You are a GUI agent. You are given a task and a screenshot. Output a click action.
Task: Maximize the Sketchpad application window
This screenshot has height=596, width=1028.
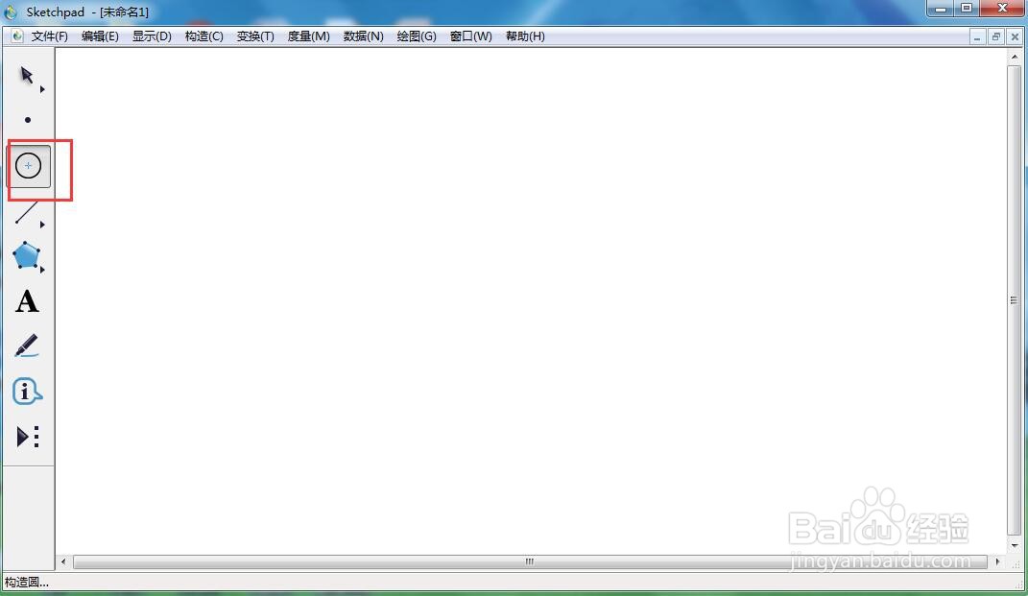[x=967, y=9]
